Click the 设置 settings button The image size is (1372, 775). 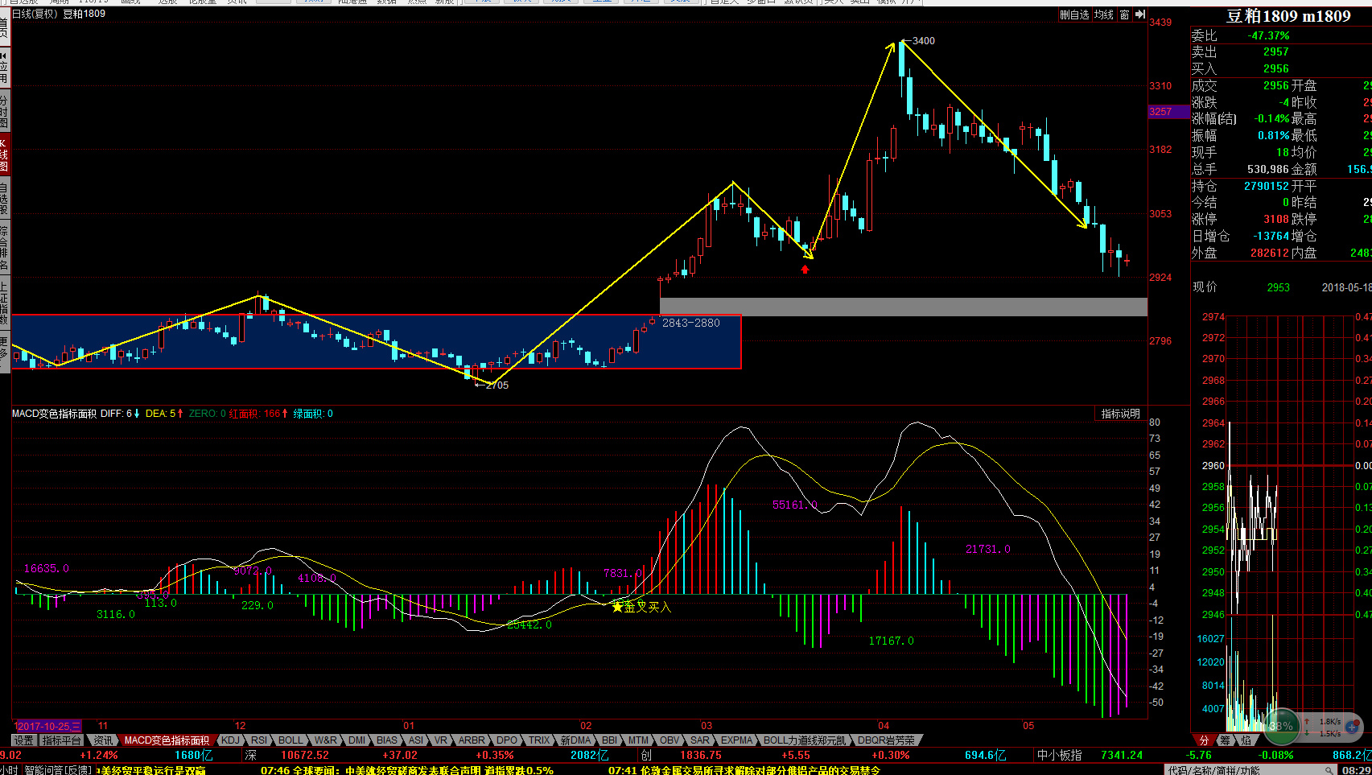click(23, 740)
